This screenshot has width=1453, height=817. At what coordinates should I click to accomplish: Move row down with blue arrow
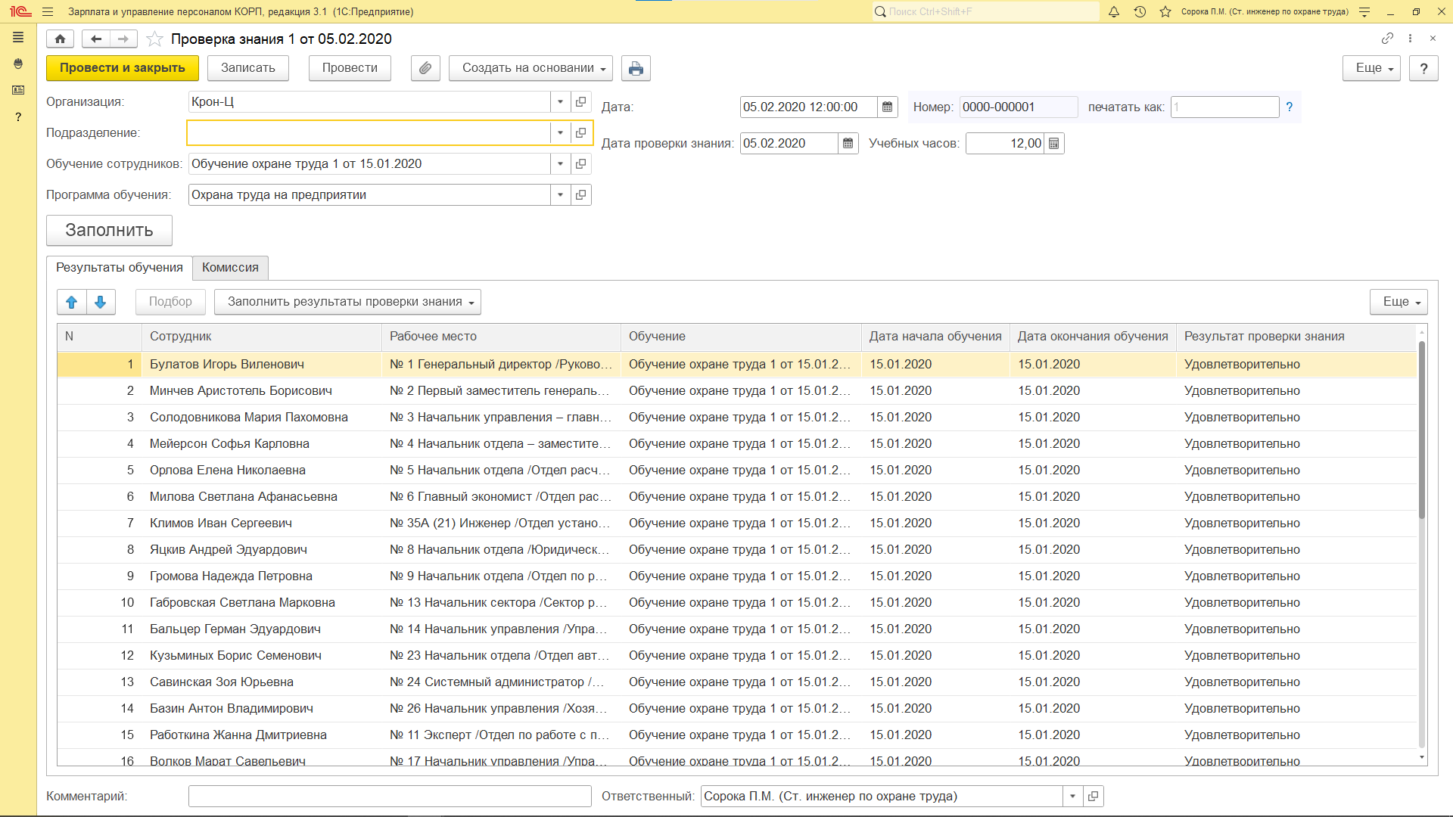click(x=101, y=302)
